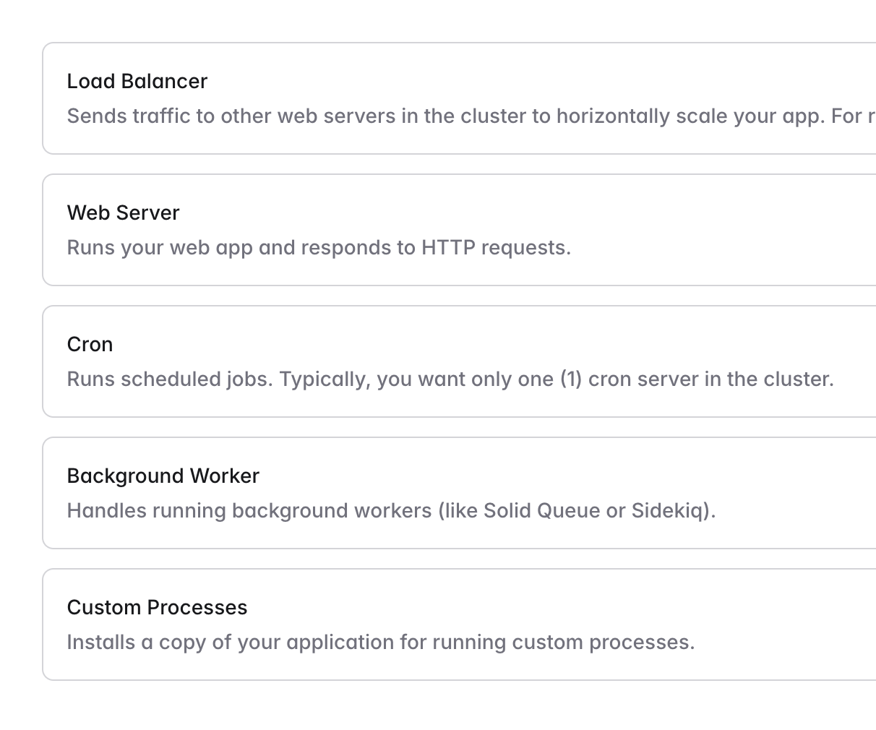Viewport: 876px width, 730px height.
Task: Click the "Custom Processes" heading
Action: [x=157, y=607]
